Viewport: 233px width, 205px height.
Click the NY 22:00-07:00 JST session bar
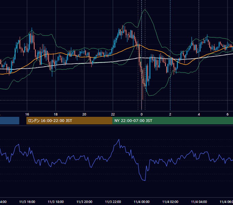(x=172, y=121)
